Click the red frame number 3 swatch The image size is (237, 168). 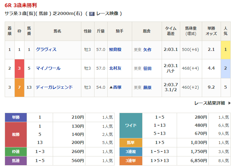(19, 68)
